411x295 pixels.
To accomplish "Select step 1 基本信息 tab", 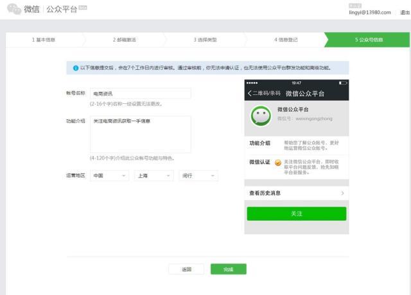I will pyautogui.click(x=44, y=40).
